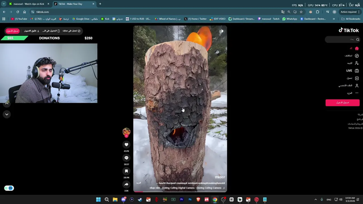Switch to the Kick clips tab
This screenshot has width=363, height=204.
29,4
